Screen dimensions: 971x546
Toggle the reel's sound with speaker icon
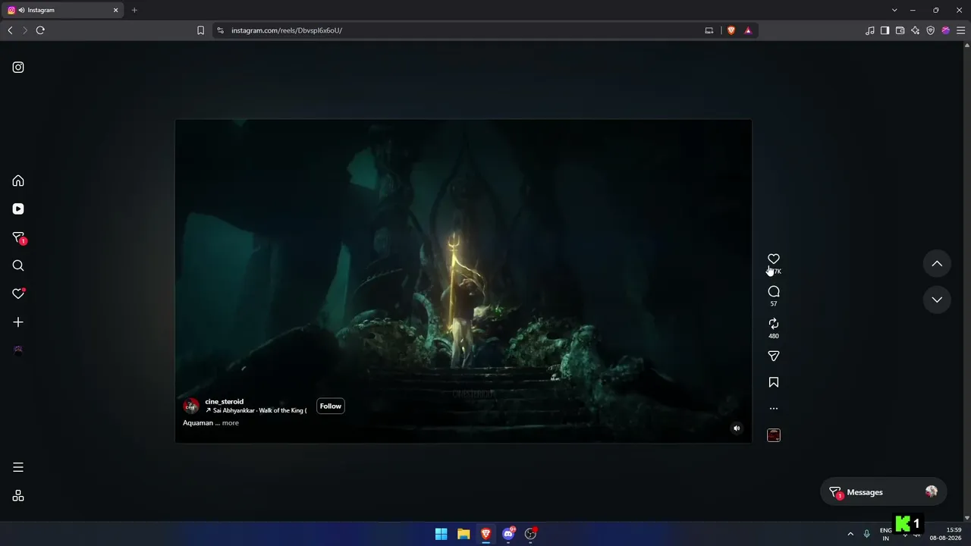(x=737, y=428)
